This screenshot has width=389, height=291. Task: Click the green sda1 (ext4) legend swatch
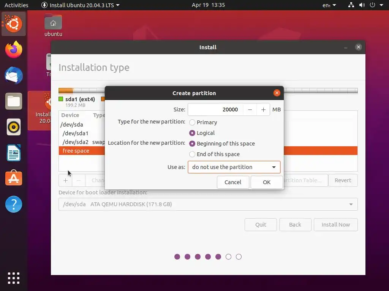pyautogui.click(x=61, y=99)
